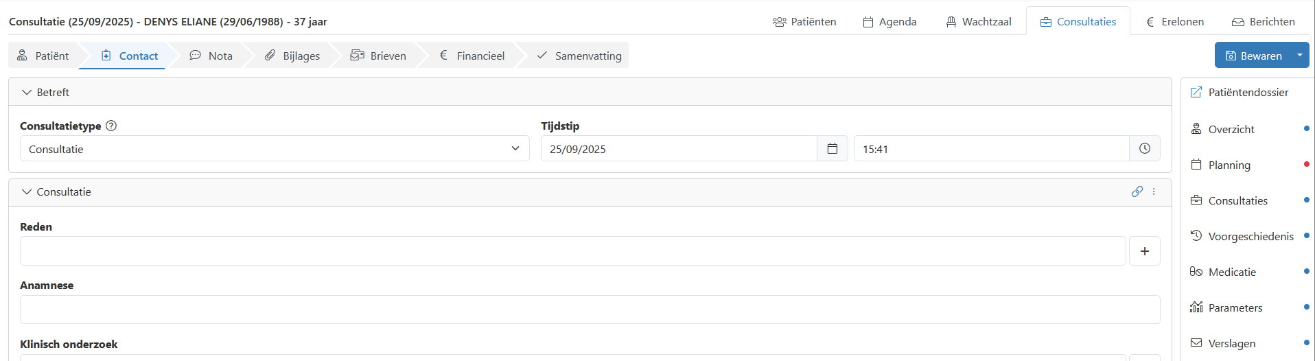This screenshot has width=1315, height=361.
Task: Click the Anamnese input field
Action: [x=590, y=310]
